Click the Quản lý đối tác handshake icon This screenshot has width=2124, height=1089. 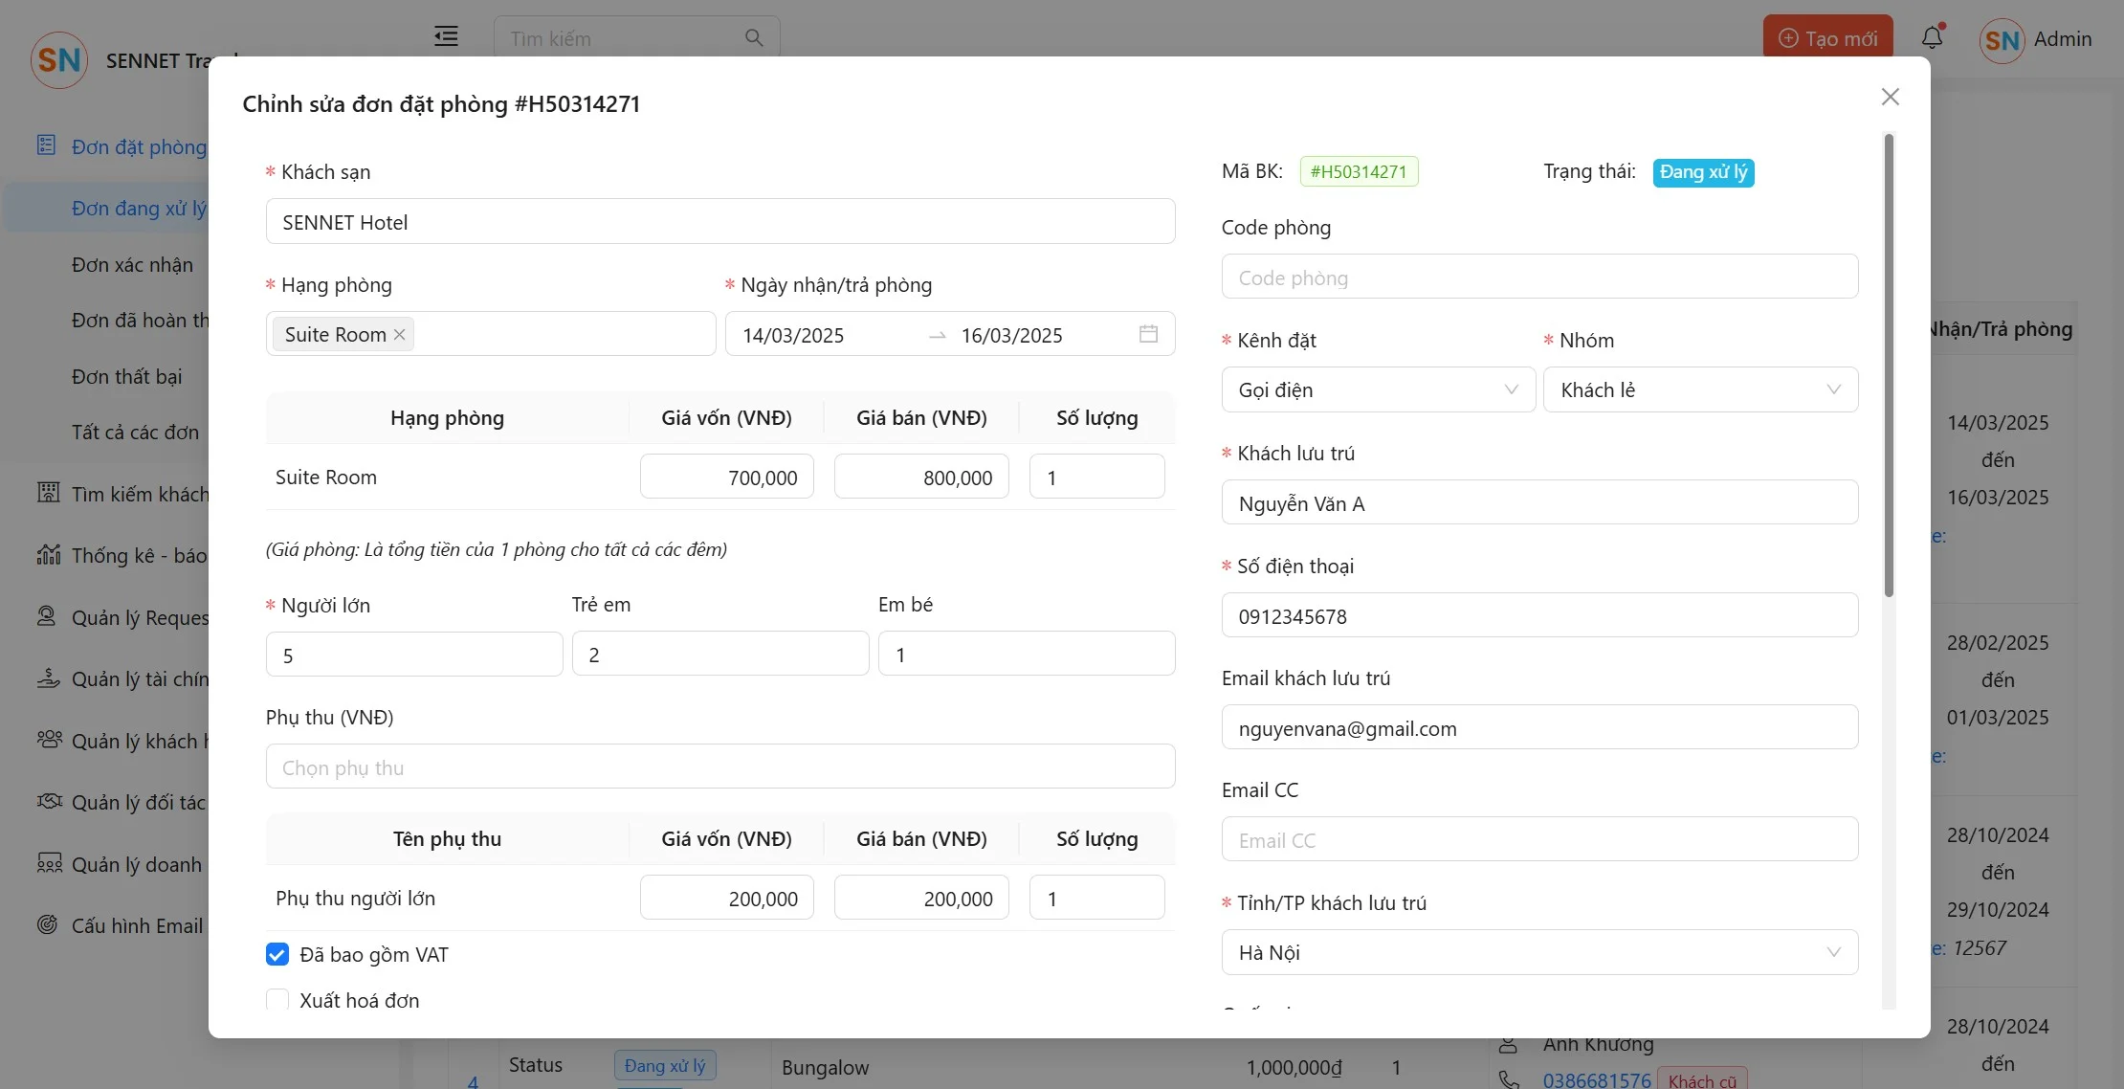(49, 801)
